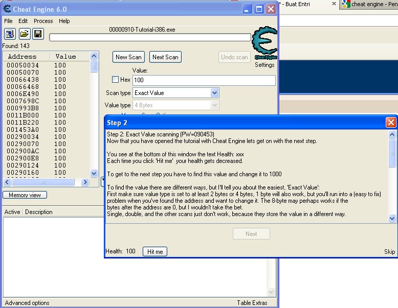Click the New Scan button
Image resolution: width=398 pixels, height=308 pixels.
coord(128,57)
